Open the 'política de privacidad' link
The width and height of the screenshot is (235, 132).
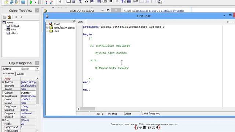pyautogui.click(x=172, y=11)
